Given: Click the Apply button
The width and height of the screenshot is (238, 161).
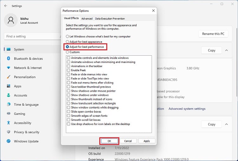Looking at the screenshot, I should [147, 141].
